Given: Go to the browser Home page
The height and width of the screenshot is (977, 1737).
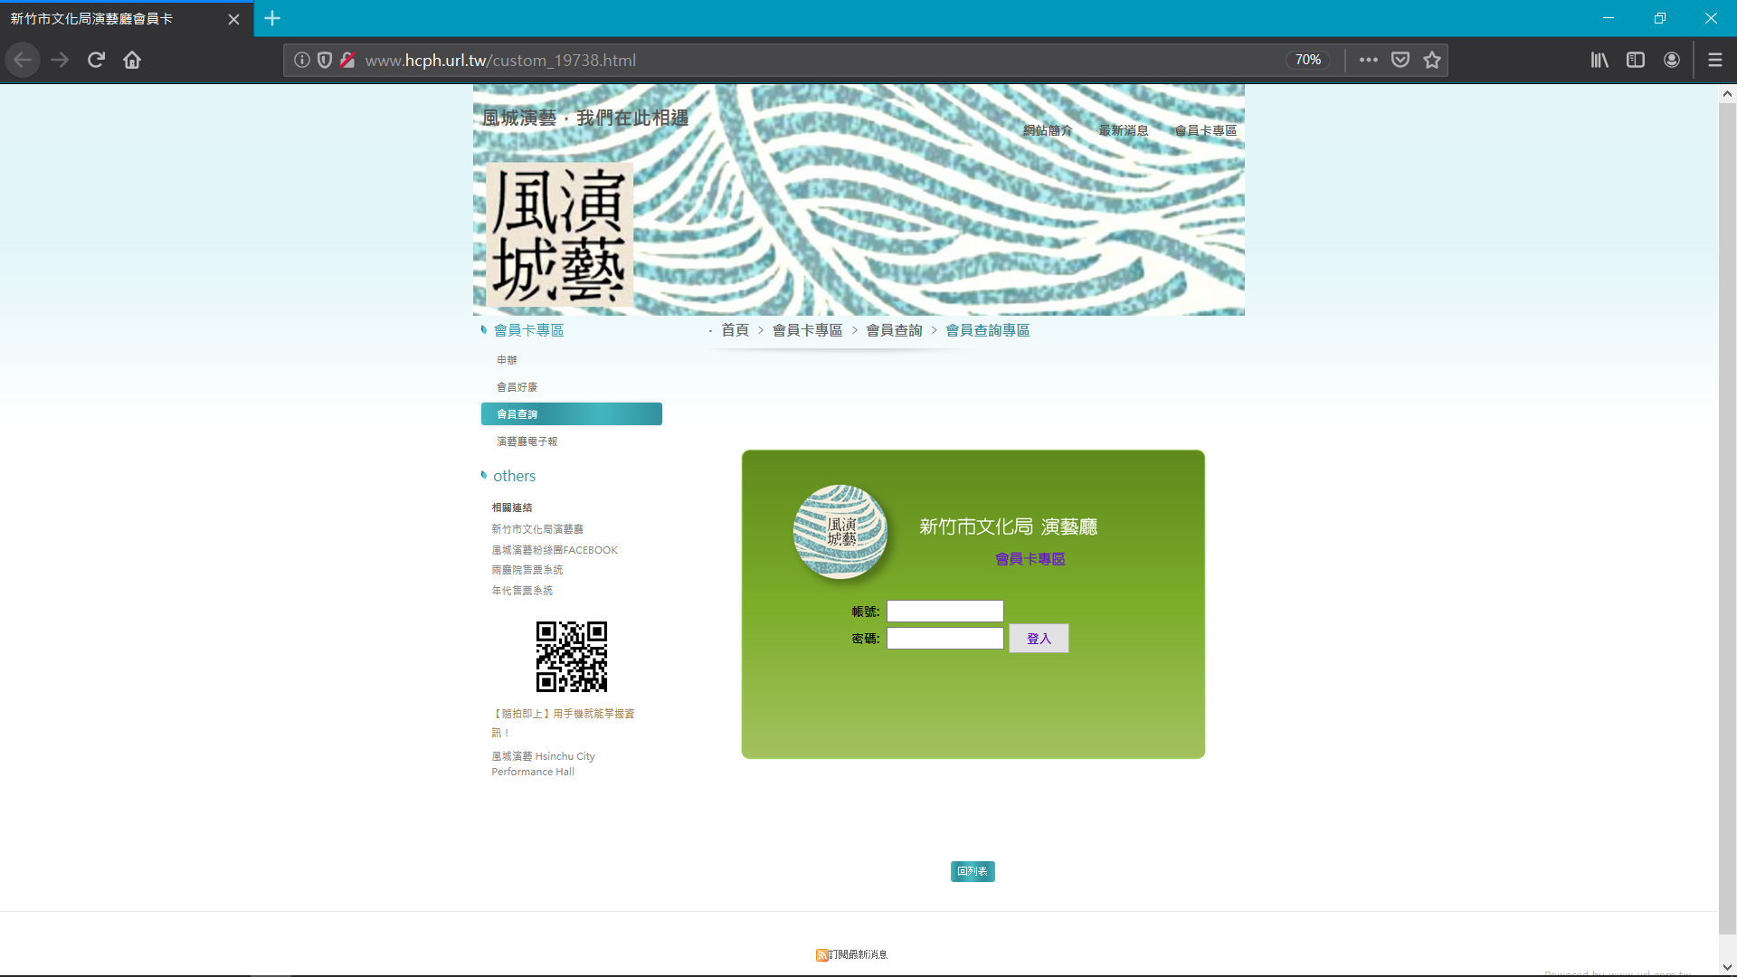Looking at the screenshot, I should click(x=132, y=60).
